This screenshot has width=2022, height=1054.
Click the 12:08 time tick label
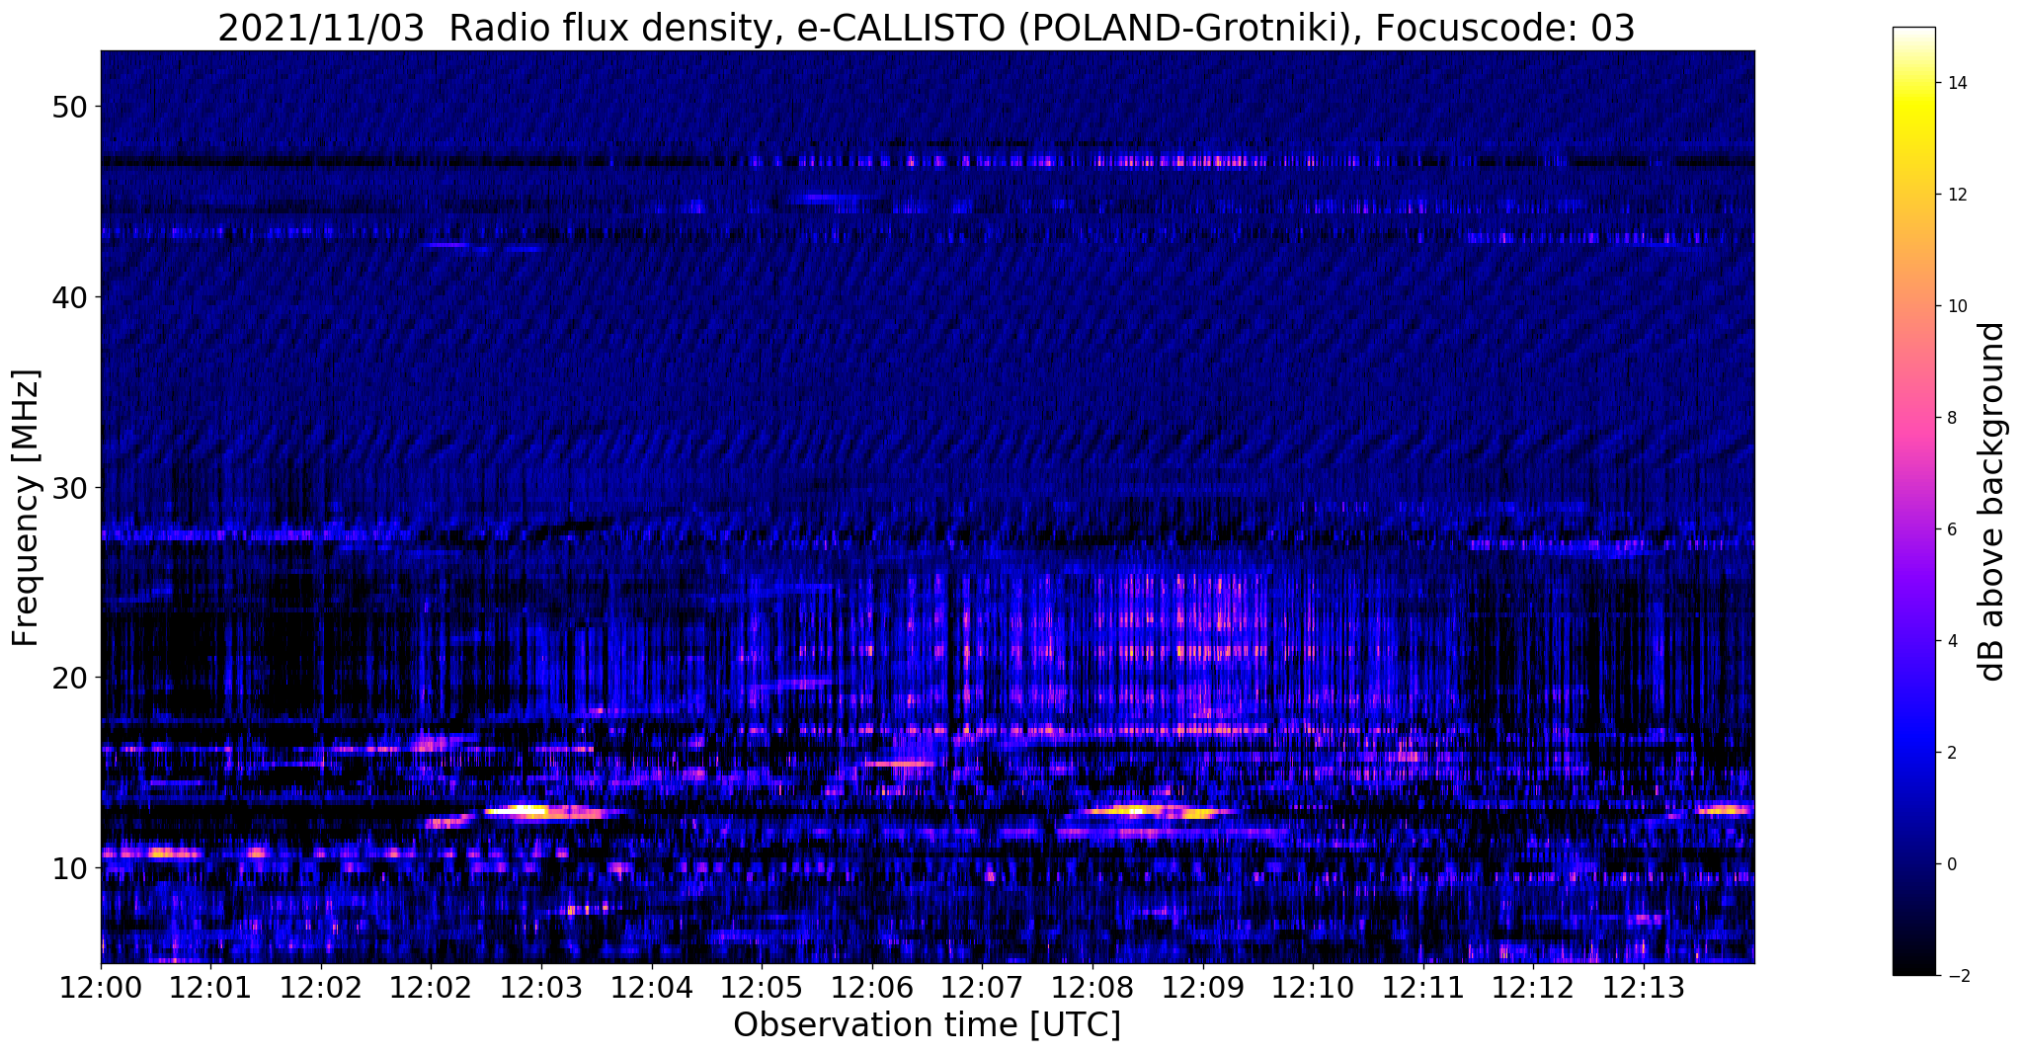pos(1092,987)
